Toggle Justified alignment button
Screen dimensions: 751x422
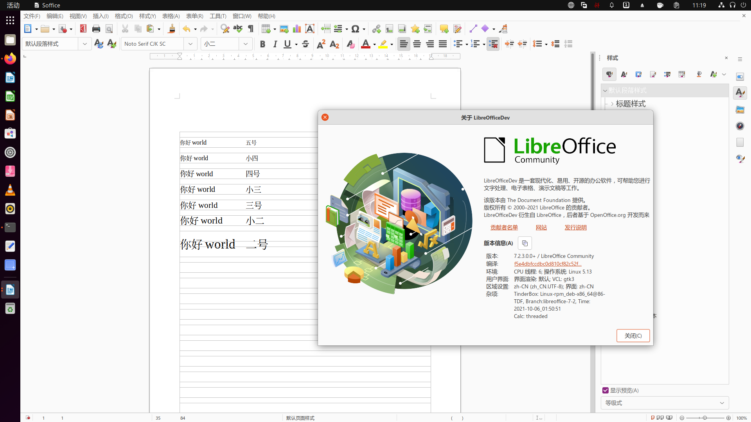[443, 44]
